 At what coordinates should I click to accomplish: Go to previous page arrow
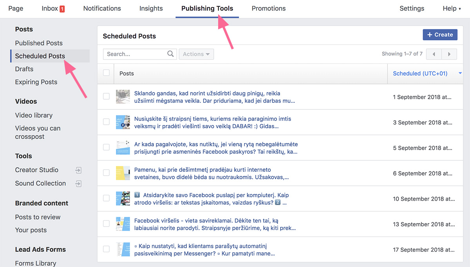coord(434,54)
